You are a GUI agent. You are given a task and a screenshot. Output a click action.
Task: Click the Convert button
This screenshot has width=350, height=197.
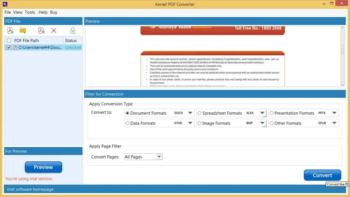322,175
